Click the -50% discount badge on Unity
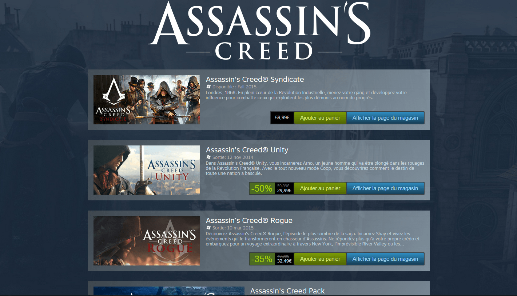Screen dimensions: 517x296 262,188
